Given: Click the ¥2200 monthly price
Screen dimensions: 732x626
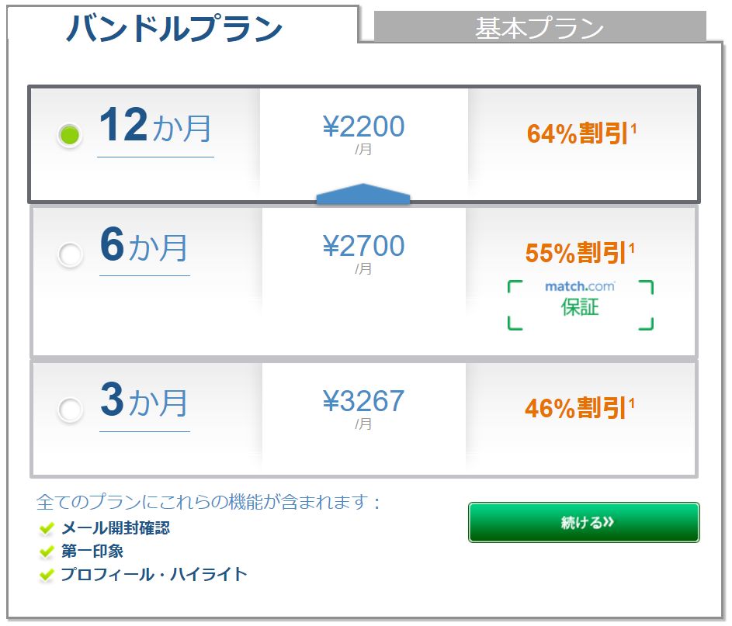Looking at the screenshot, I should tap(363, 127).
